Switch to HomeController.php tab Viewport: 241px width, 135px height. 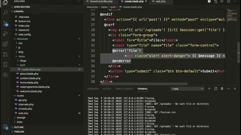pos(101,1)
